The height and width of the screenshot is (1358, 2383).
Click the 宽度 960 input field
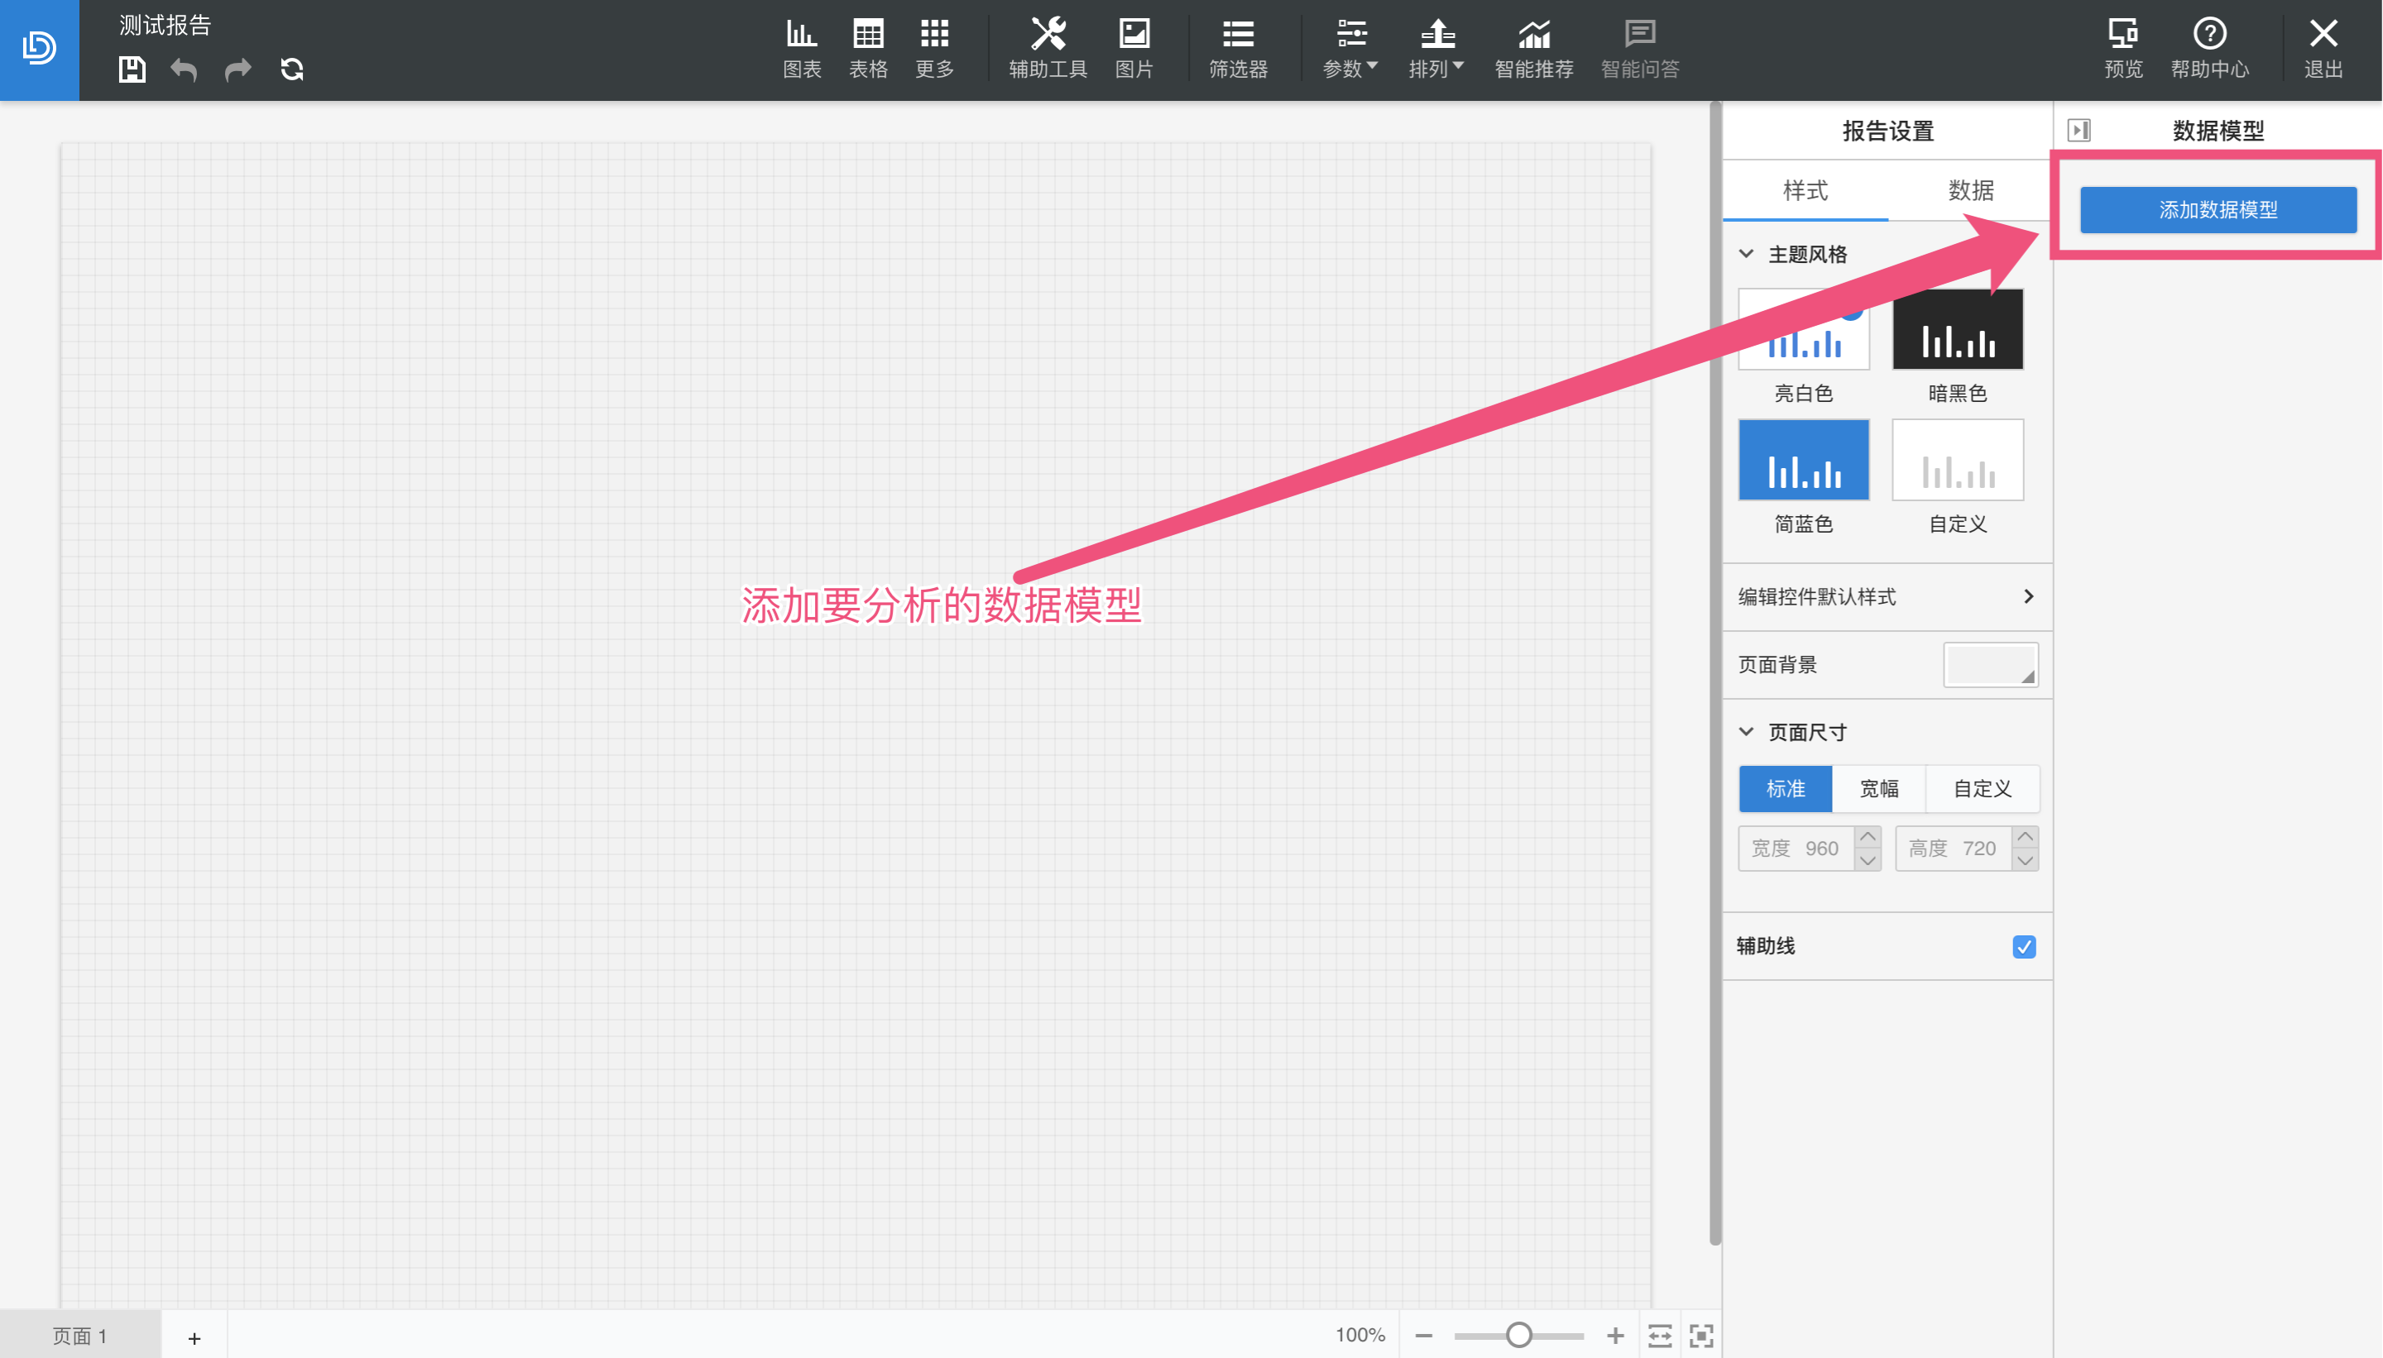click(1796, 849)
